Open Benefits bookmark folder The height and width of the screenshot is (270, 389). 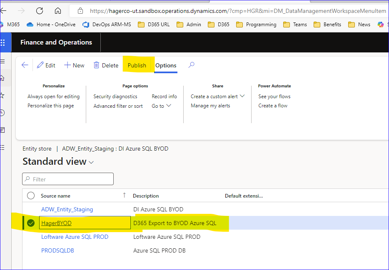(x=327, y=24)
